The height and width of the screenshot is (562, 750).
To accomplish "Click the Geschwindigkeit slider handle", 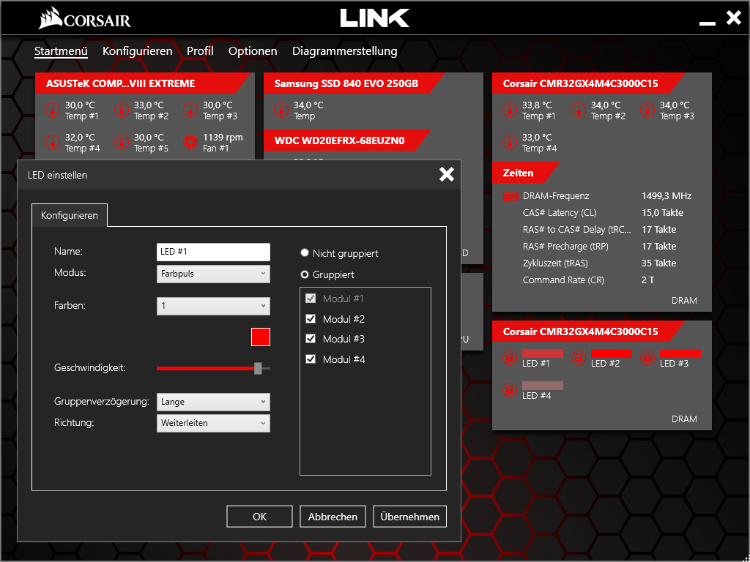I will (x=258, y=368).
